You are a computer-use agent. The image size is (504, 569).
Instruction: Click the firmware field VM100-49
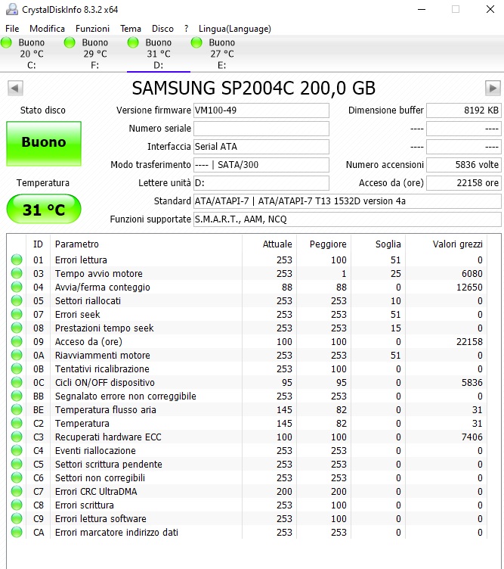click(261, 110)
